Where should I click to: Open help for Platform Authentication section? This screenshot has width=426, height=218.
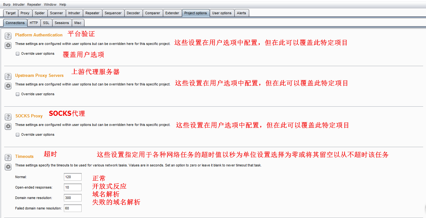(8, 36)
